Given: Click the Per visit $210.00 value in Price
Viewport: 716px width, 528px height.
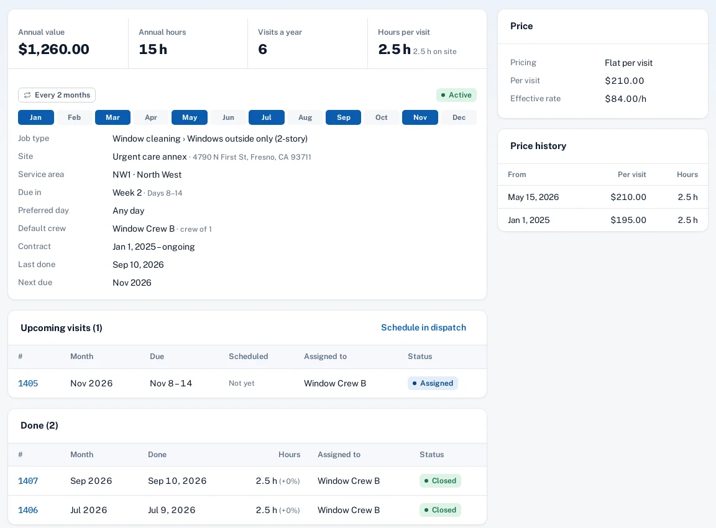Looking at the screenshot, I should (x=624, y=81).
